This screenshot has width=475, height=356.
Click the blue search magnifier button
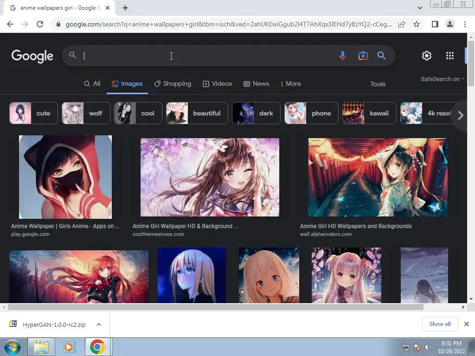click(381, 56)
